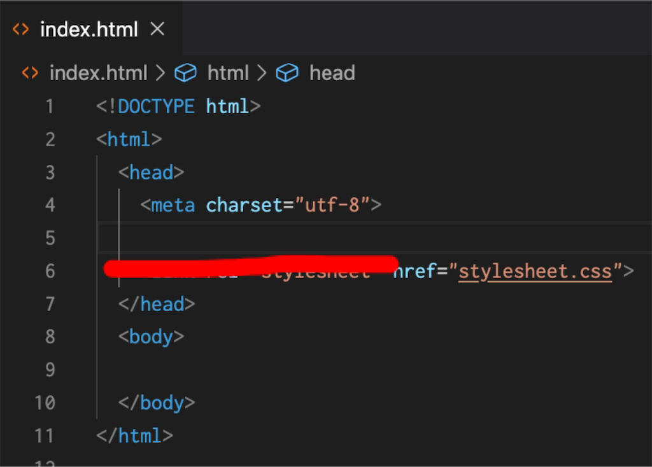Click the opening <html> tag
This screenshot has width=652, height=467.
coord(129,139)
